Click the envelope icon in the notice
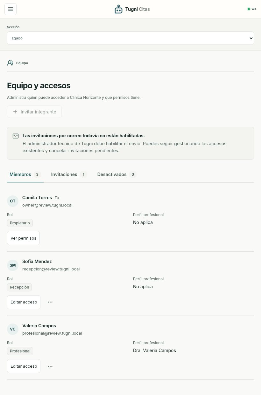 [16, 136]
